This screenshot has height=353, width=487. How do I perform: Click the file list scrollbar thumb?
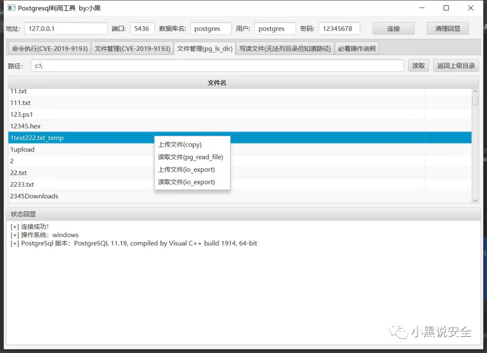(x=475, y=101)
